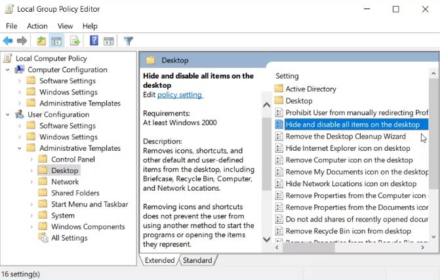Collapse Administrative Templates under User Configuration
This screenshot has width=440, height=280.
[20, 148]
